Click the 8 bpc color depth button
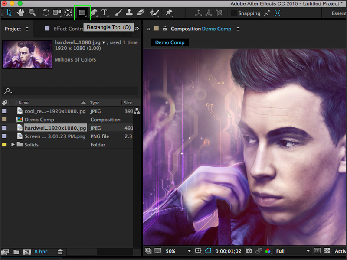This screenshot has width=347, height=260. coord(41,252)
